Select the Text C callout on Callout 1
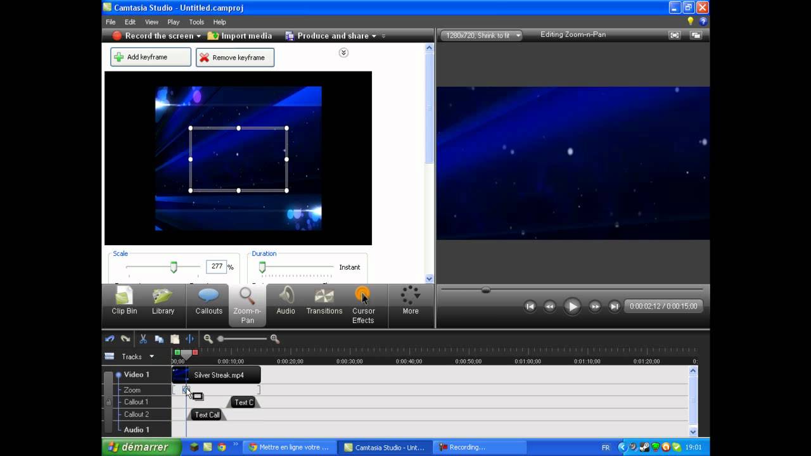Screen dimensions: 811x456 (243, 402)
